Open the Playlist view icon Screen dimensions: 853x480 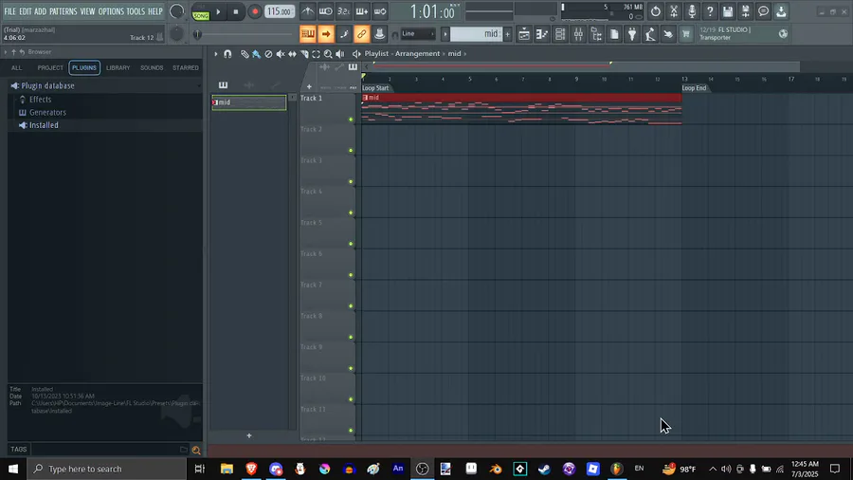[524, 34]
